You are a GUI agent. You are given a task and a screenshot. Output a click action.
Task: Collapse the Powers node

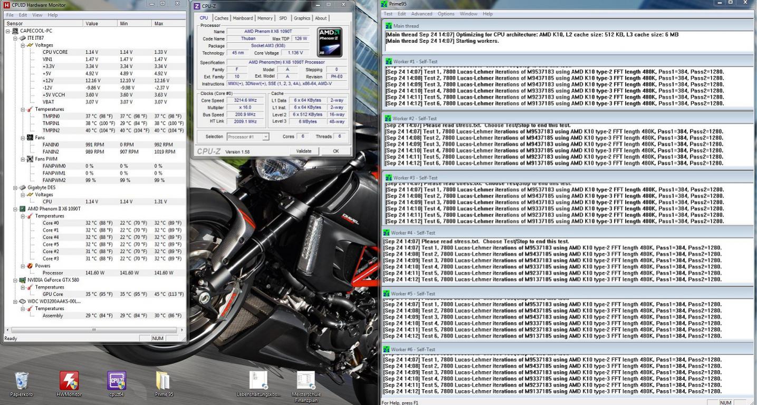point(23,266)
